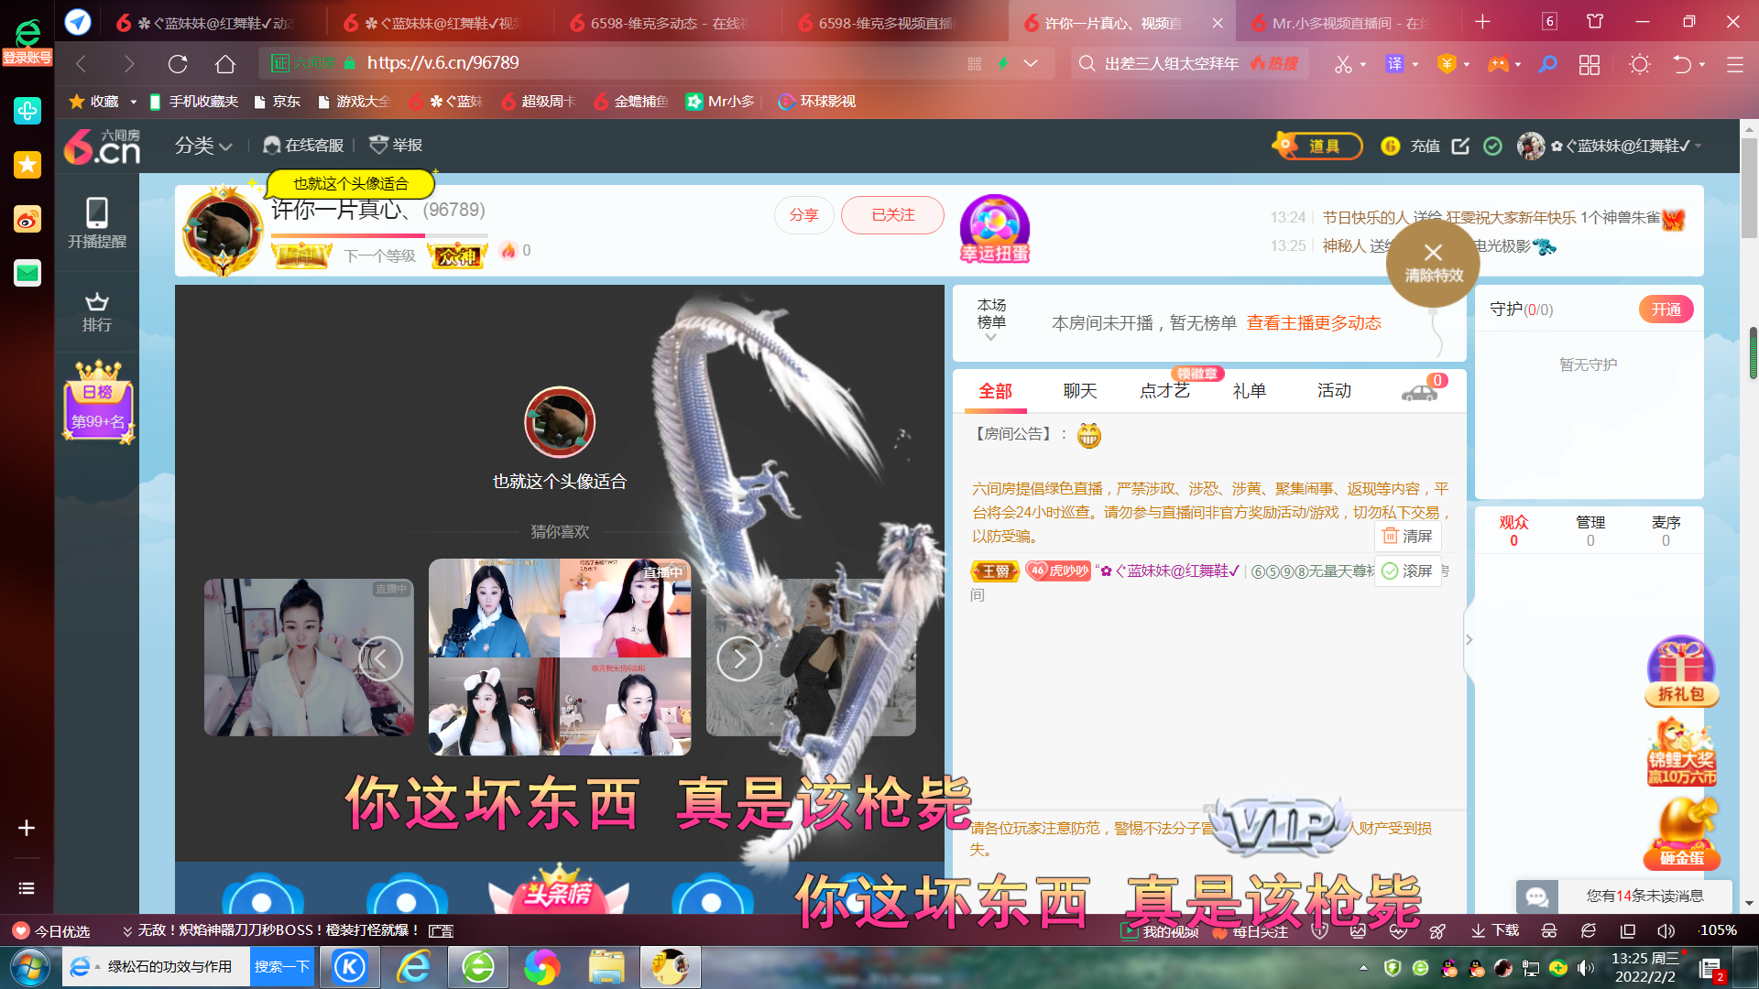
Task: Expand the 本场榜单 list chevron
Action: click(x=990, y=338)
